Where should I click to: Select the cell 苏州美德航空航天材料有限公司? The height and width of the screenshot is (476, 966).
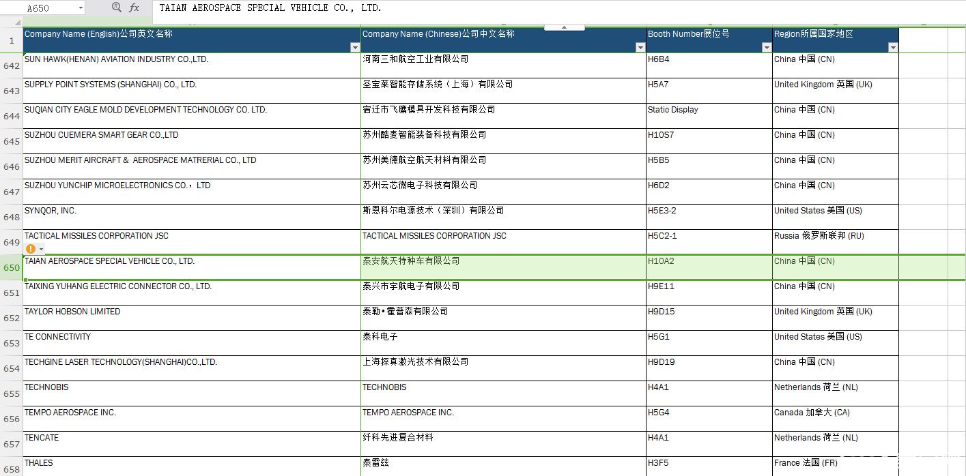click(503, 166)
